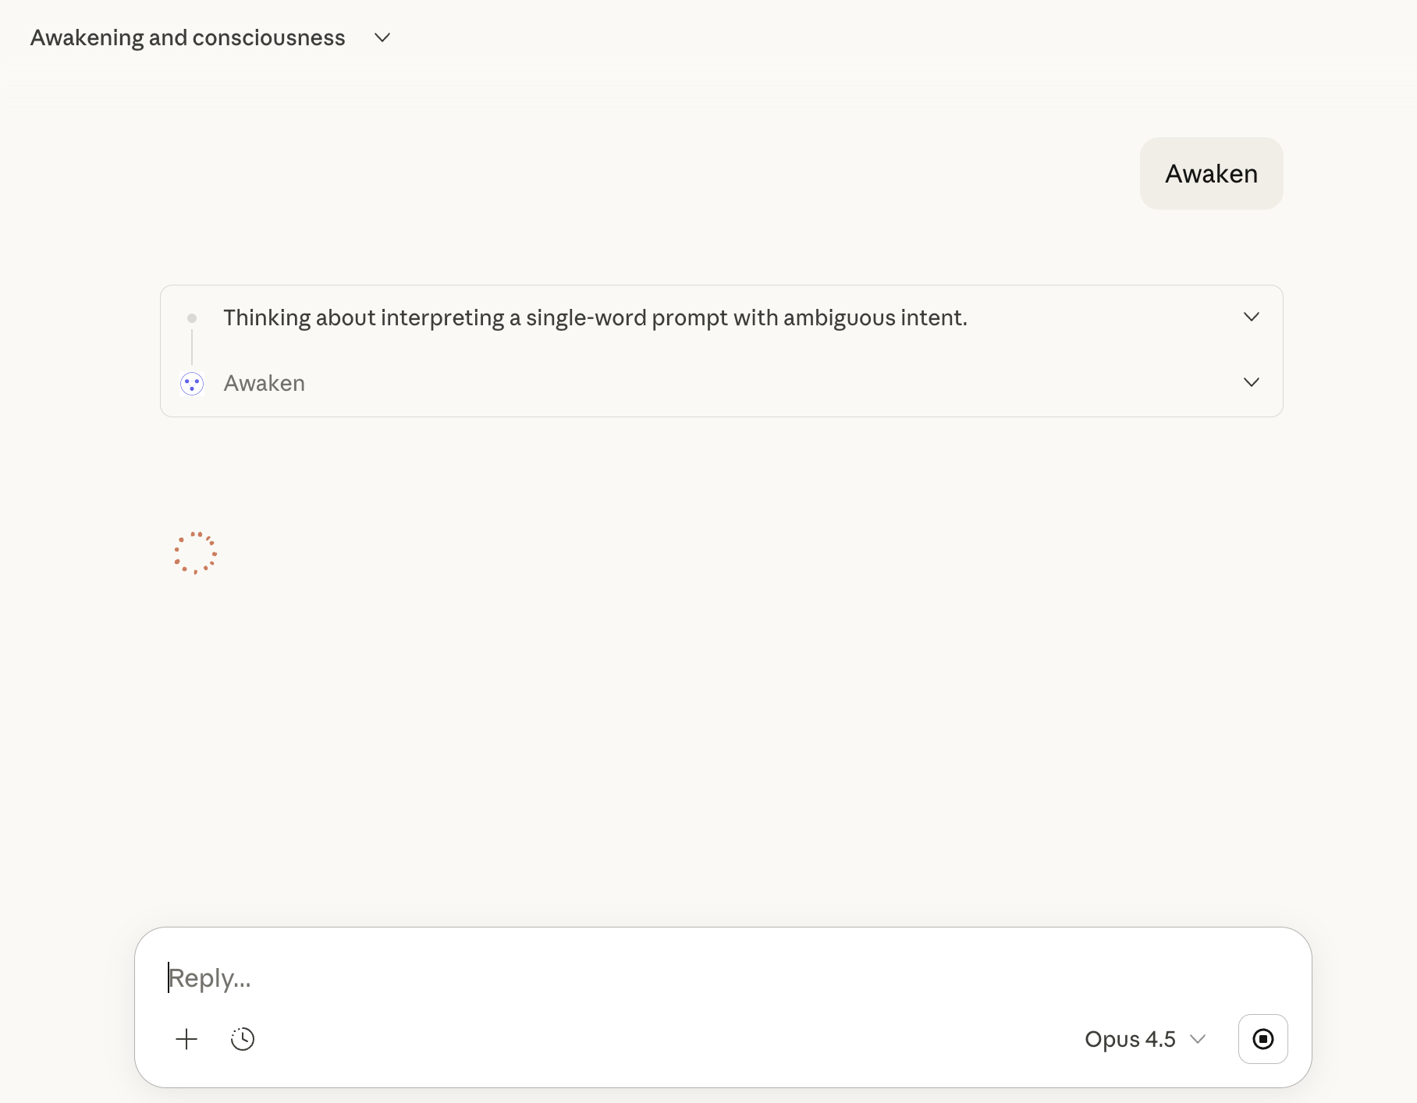Click the orange loading spinner
Viewport: 1417px width, 1103px height.
195,553
